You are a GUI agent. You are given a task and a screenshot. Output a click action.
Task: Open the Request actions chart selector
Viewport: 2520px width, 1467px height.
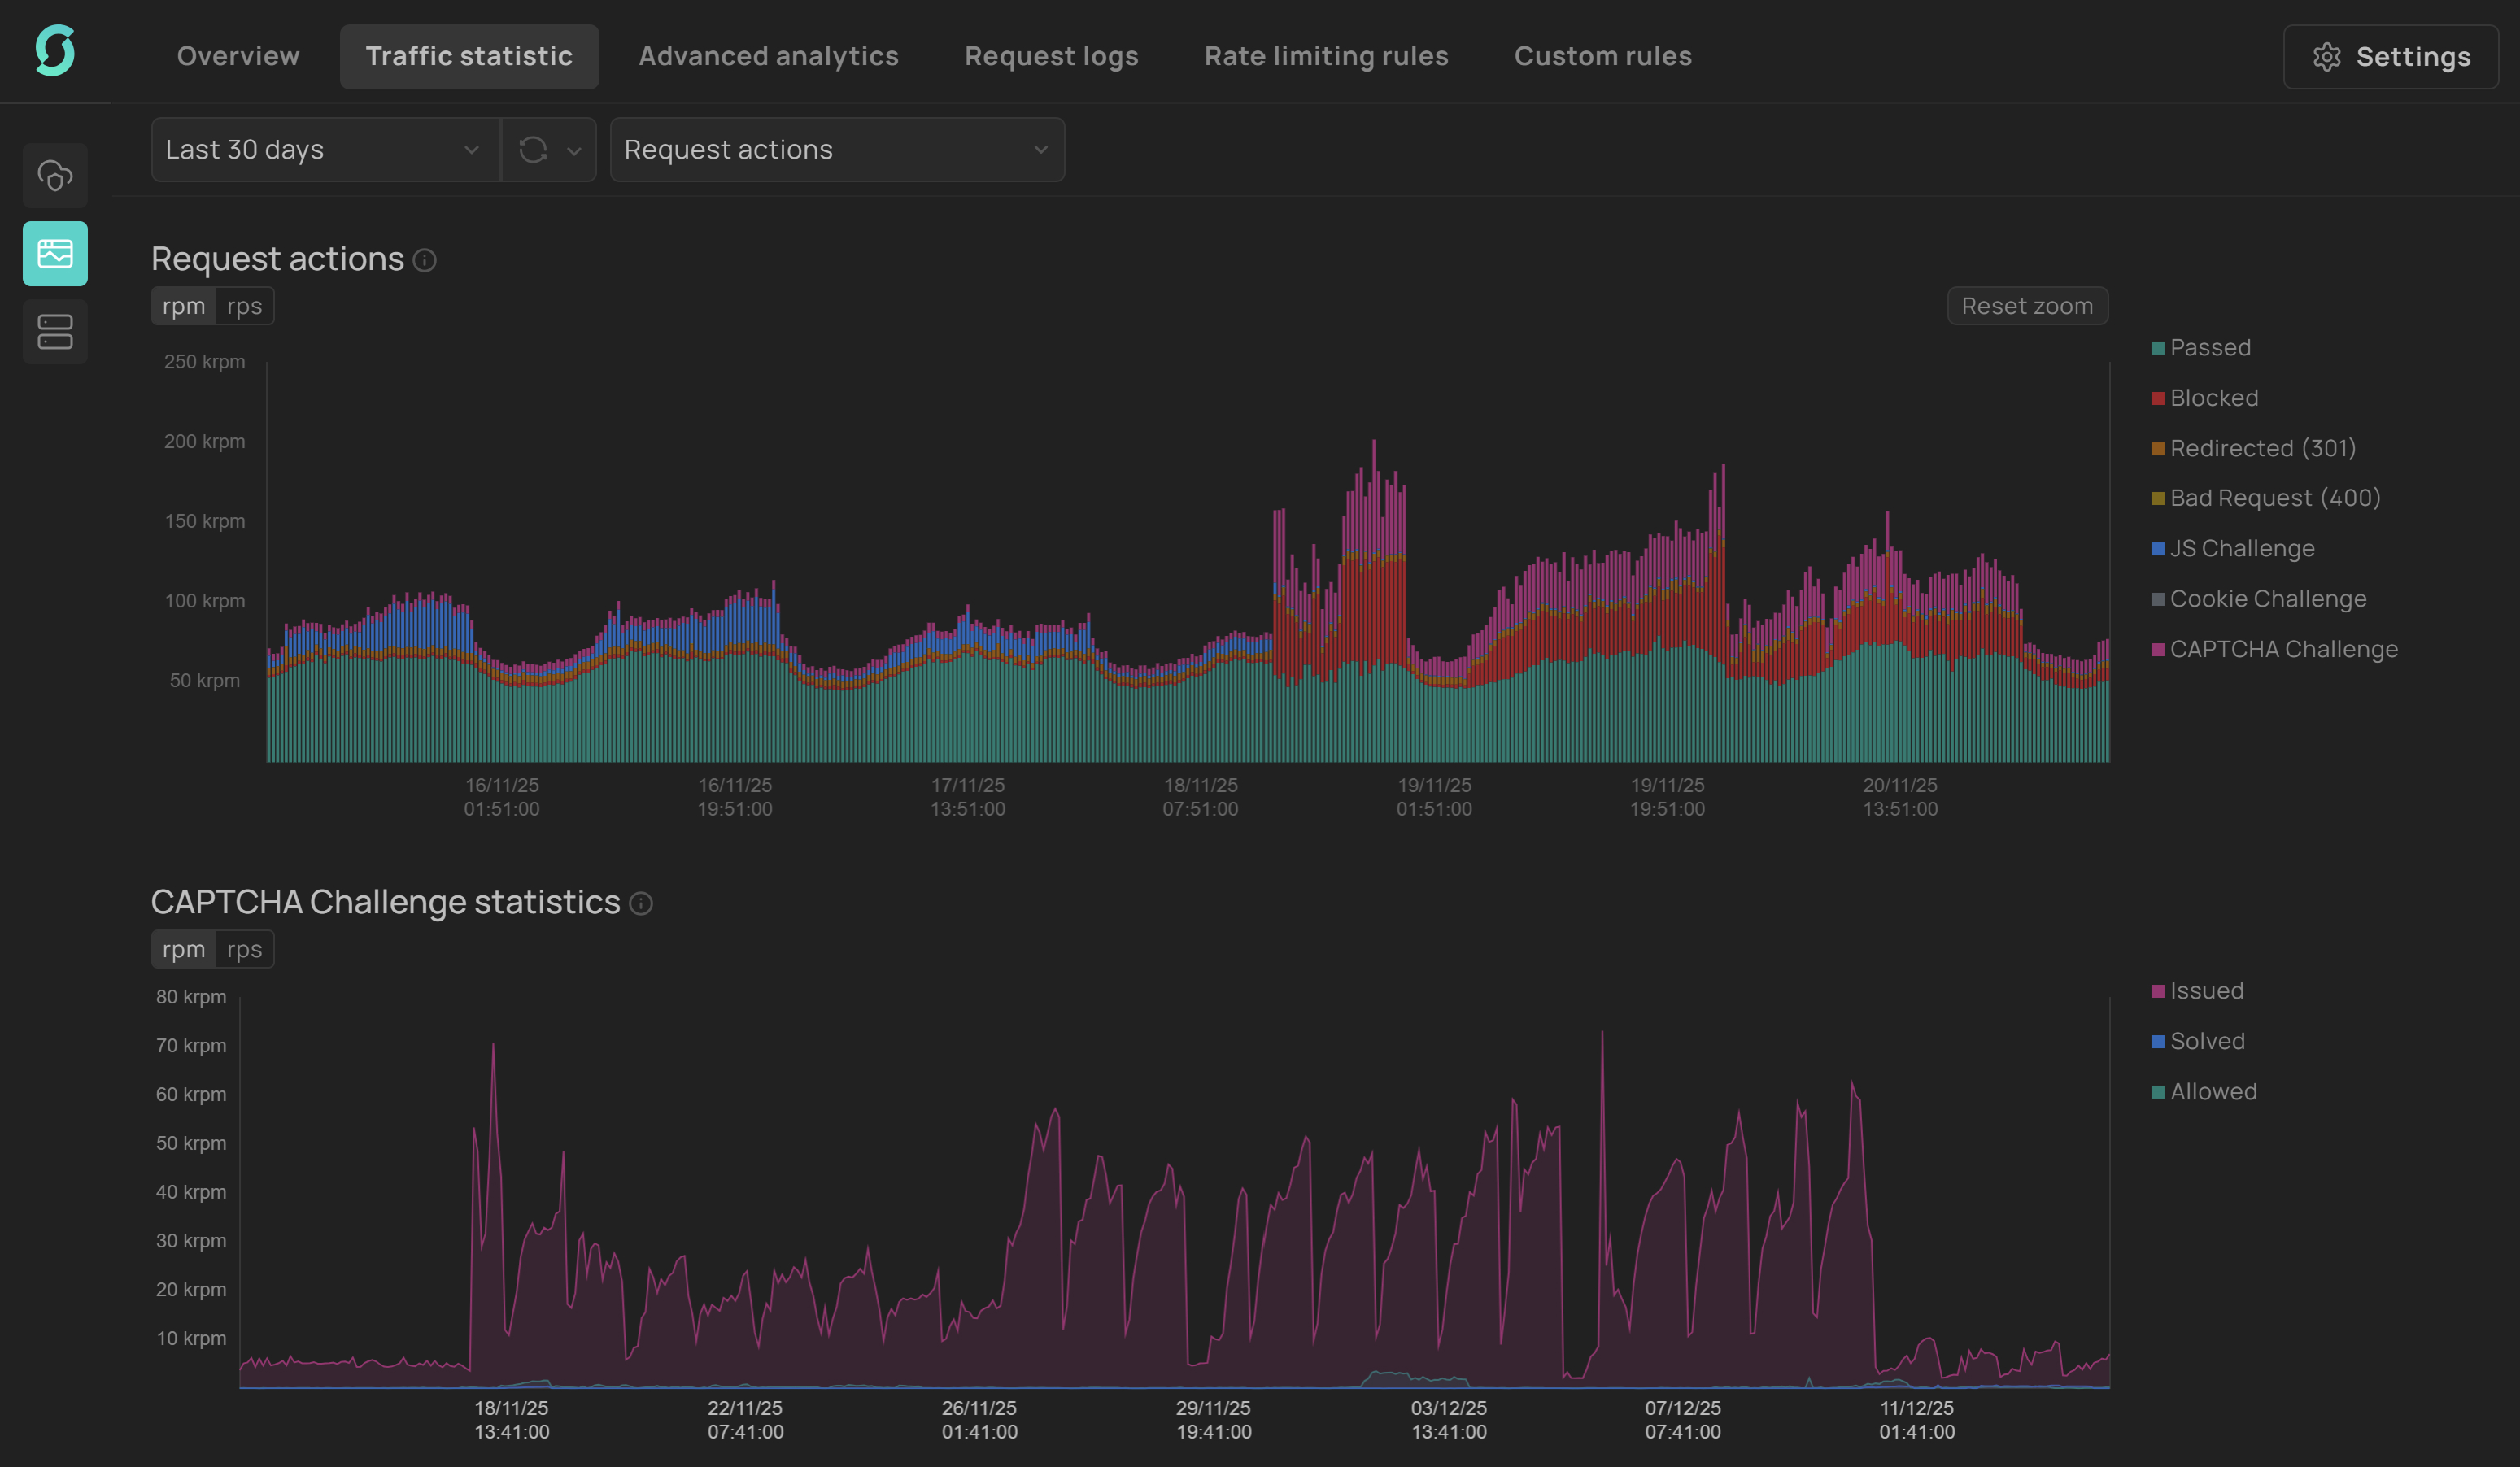(x=836, y=150)
